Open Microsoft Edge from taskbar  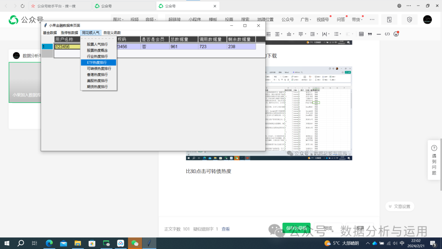(x=50, y=243)
